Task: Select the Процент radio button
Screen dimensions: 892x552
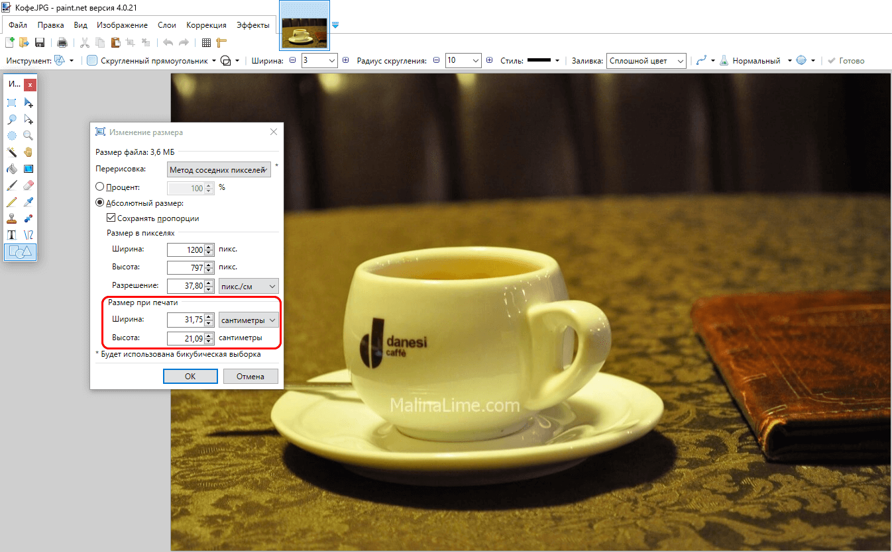Action: point(100,187)
